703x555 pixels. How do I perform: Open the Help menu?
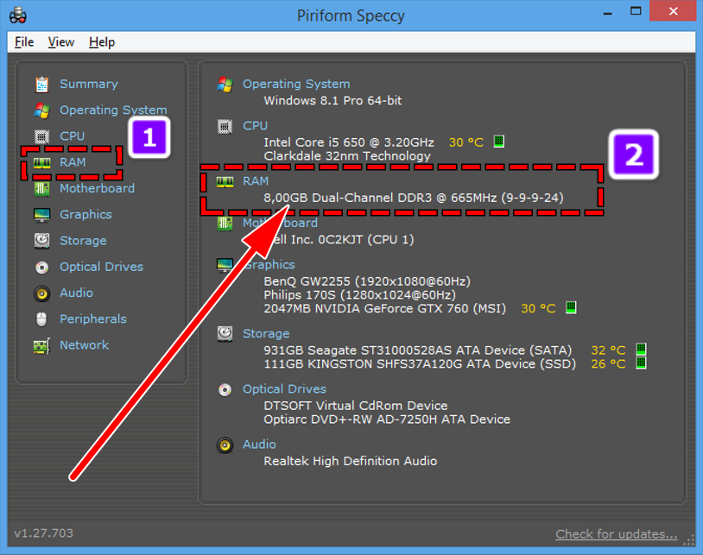pyautogui.click(x=102, y=42)
